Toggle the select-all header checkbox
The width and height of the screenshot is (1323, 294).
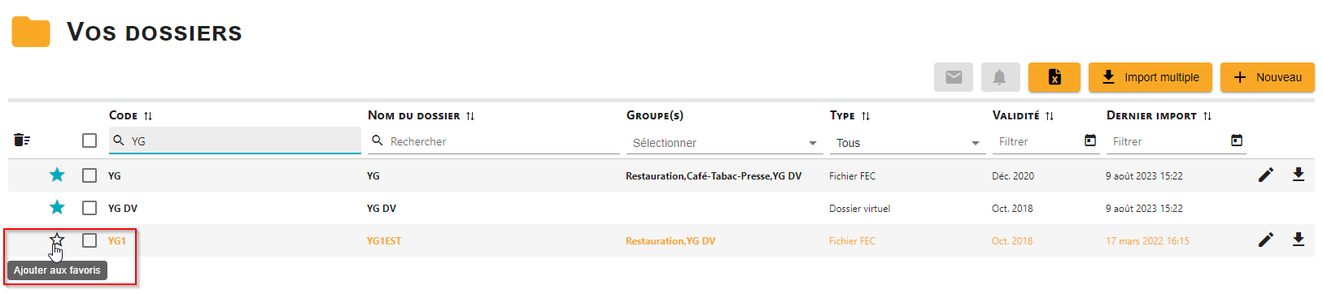90,141
